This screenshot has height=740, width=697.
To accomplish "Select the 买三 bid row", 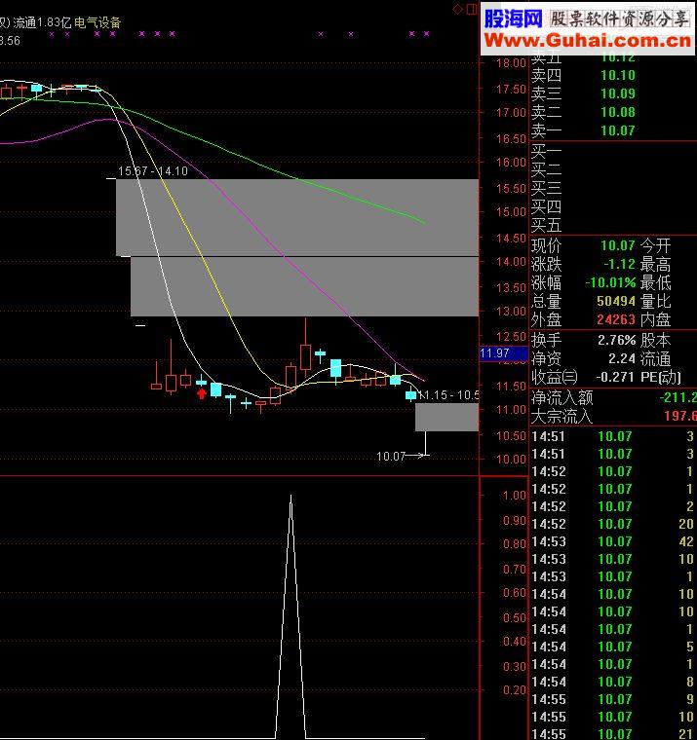I will point(613,188).
